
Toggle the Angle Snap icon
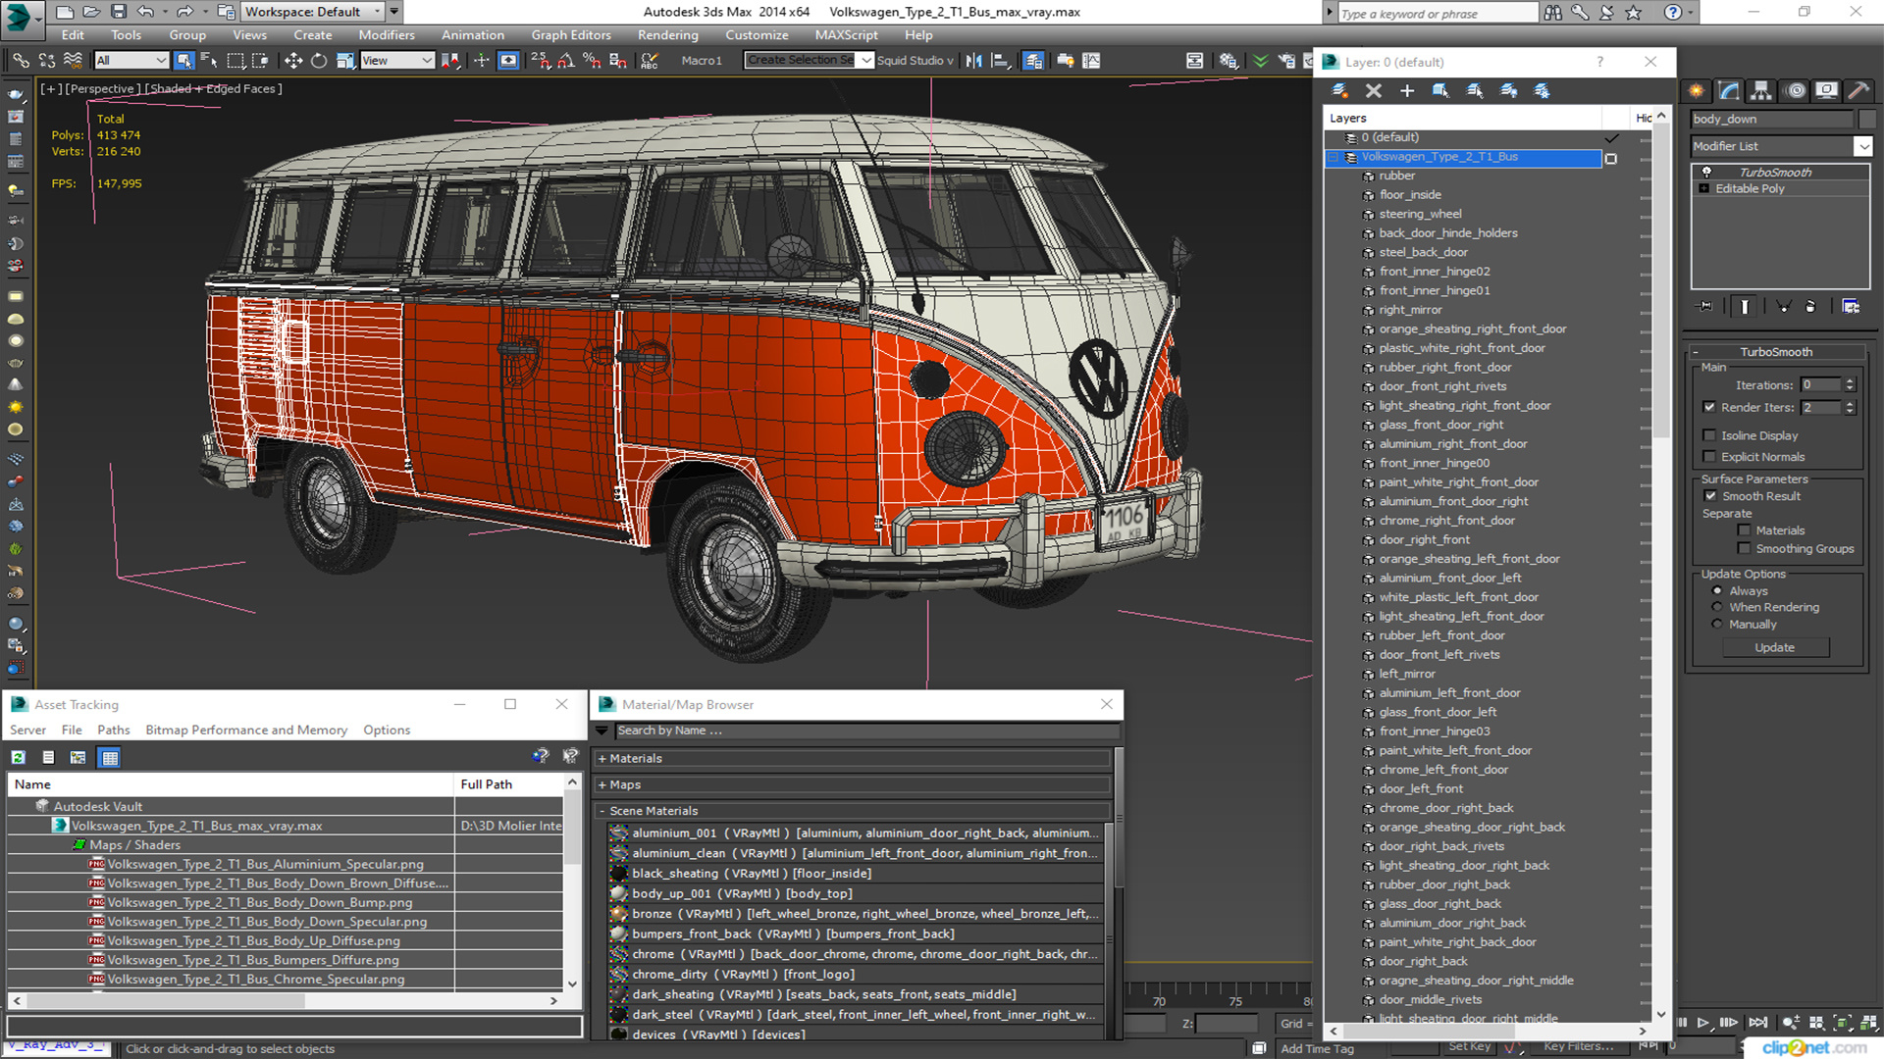tap(566, 61)
